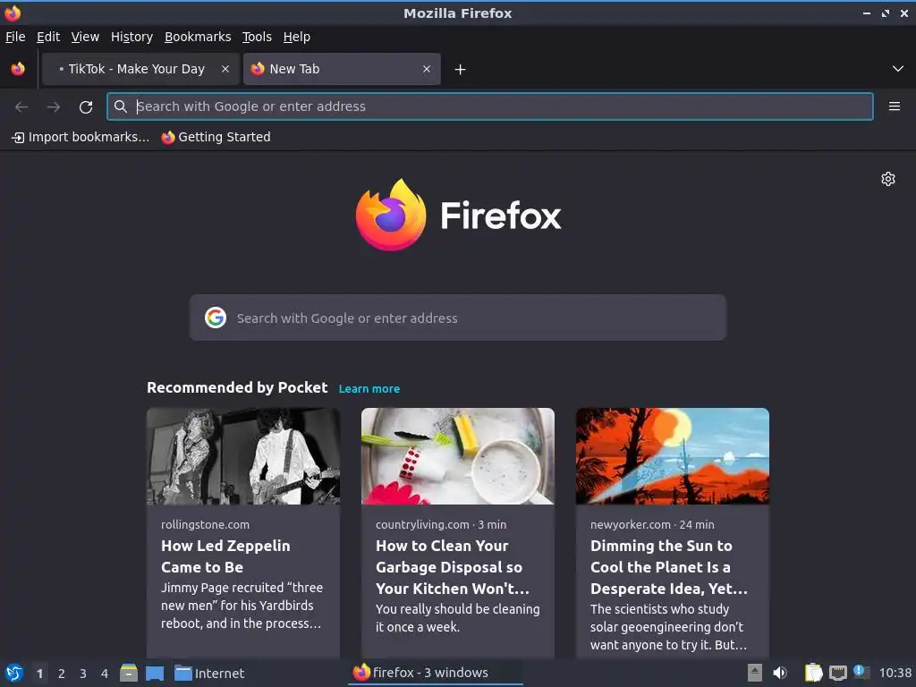The image size is (916, 687).
Task: Click the Firefox logo on new tab page
Action: (x=459, y=215)
